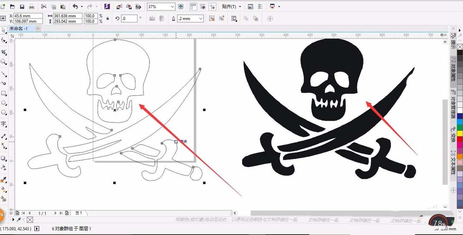Click the 页 1 page tab
The height and width of the screenshot is (235, 463).
pyautogui.click(x=78, y=213)
